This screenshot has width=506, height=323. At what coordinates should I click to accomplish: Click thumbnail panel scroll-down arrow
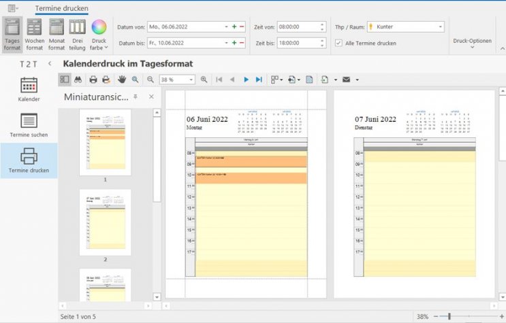pos(157,297)
